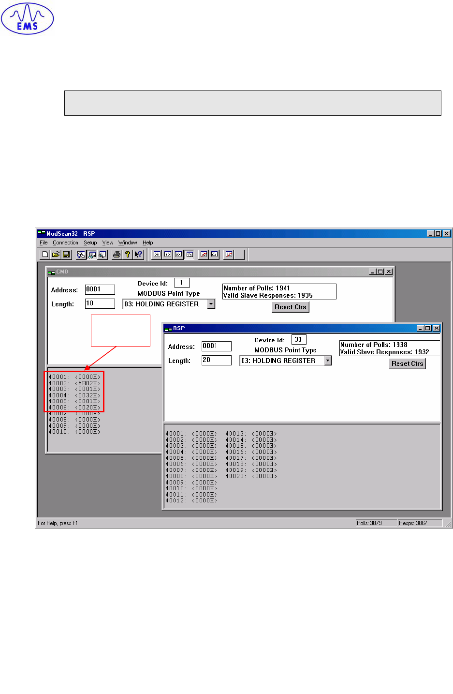The height and width of the screenshot is (694, 453).
Task: Maximize the RSP child window
Action: [428, 328]
